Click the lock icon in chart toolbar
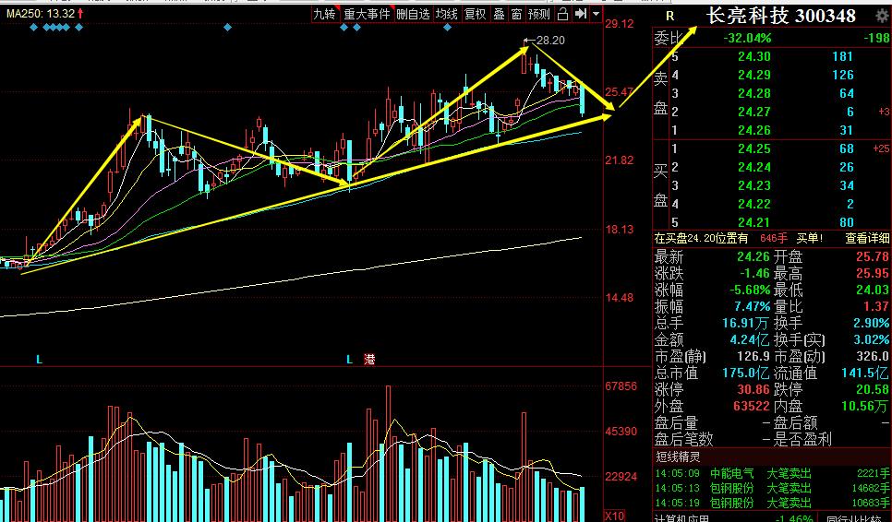The width and height of the screenshot is (892, 522). coord(562,14)
